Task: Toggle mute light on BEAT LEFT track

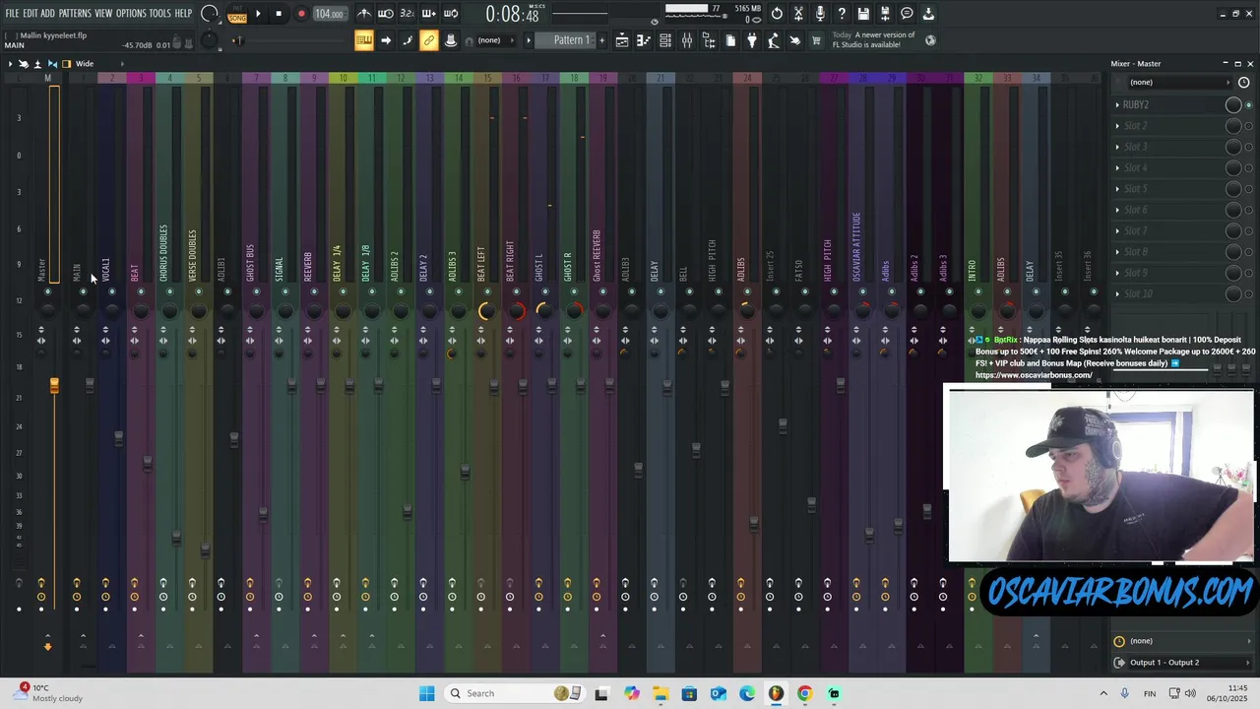Action: (486, 291)
